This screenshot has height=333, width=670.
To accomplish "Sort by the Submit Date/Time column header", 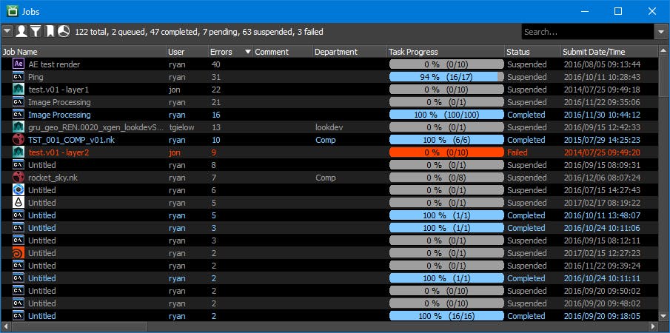I will point(610,52).
